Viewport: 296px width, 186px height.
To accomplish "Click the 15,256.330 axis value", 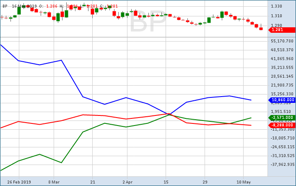I will click(282, 94).
